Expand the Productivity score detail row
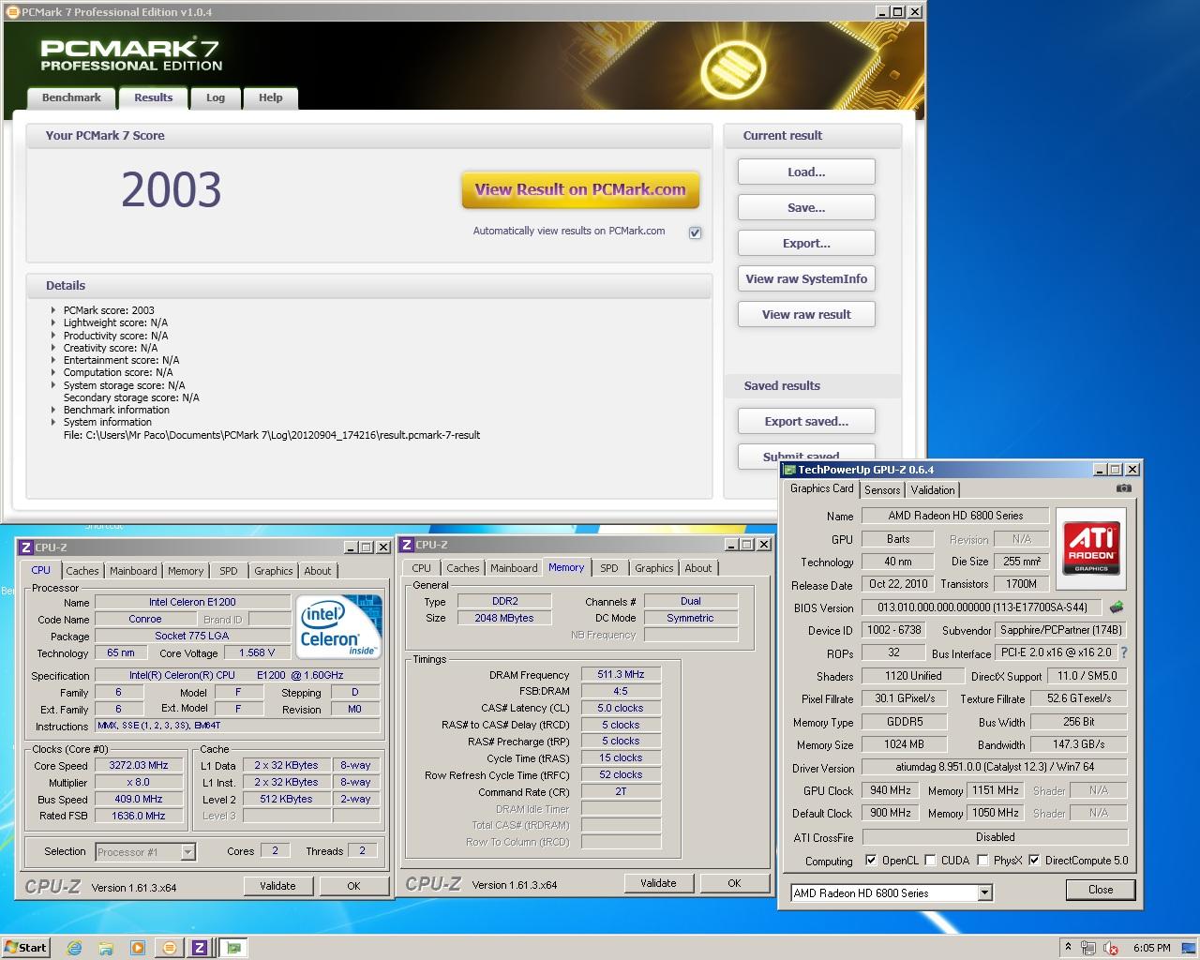Image resolution: width=1200 pixels, height=960 pixels. (x=53, y=336)
